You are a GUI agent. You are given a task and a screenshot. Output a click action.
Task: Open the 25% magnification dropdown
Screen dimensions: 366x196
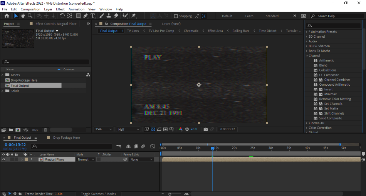click(x=103, y=129)
